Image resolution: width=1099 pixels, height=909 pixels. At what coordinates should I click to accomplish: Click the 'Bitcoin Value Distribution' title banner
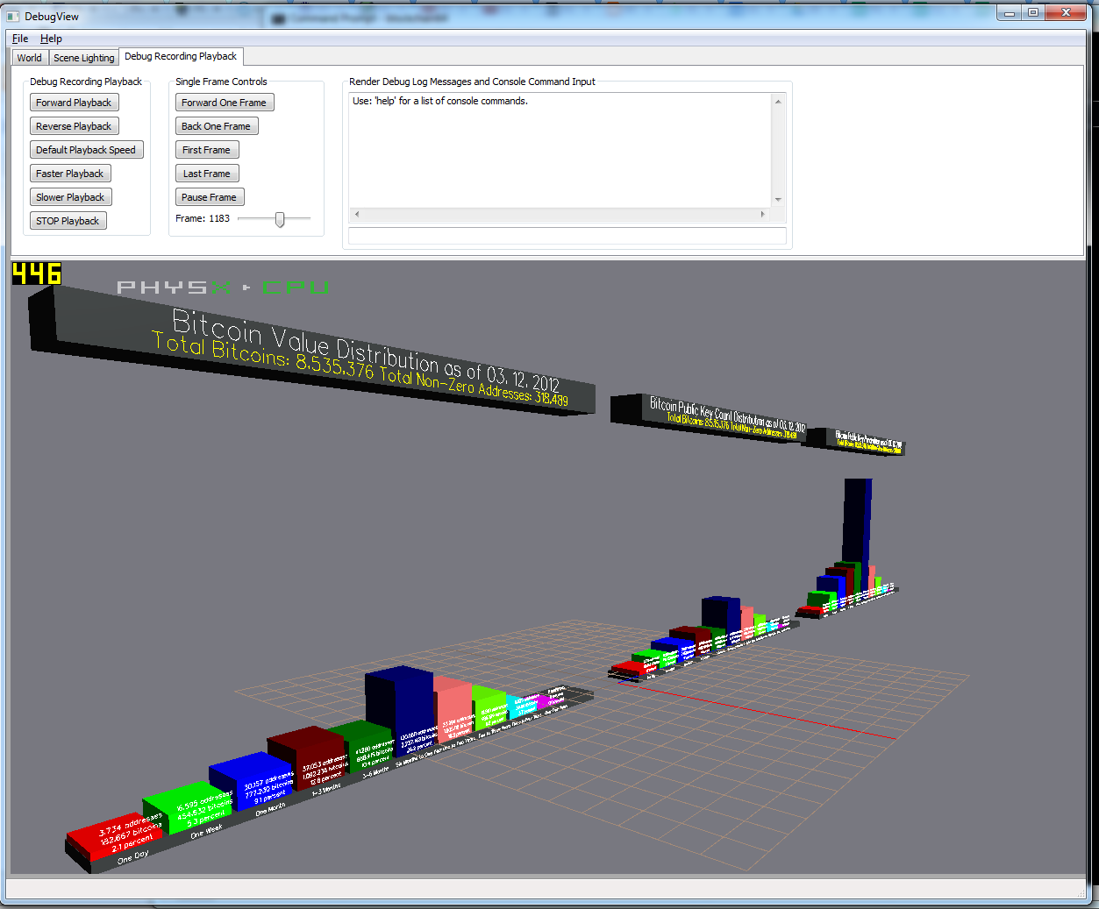(x=311, y=351)
